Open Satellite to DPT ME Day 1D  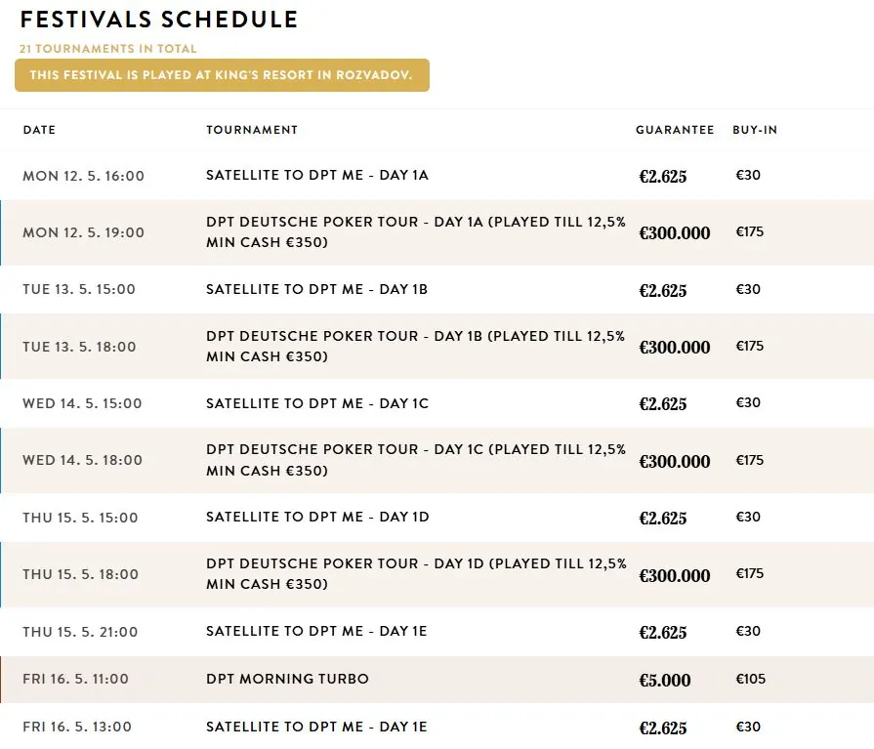(x=317, y=518)
